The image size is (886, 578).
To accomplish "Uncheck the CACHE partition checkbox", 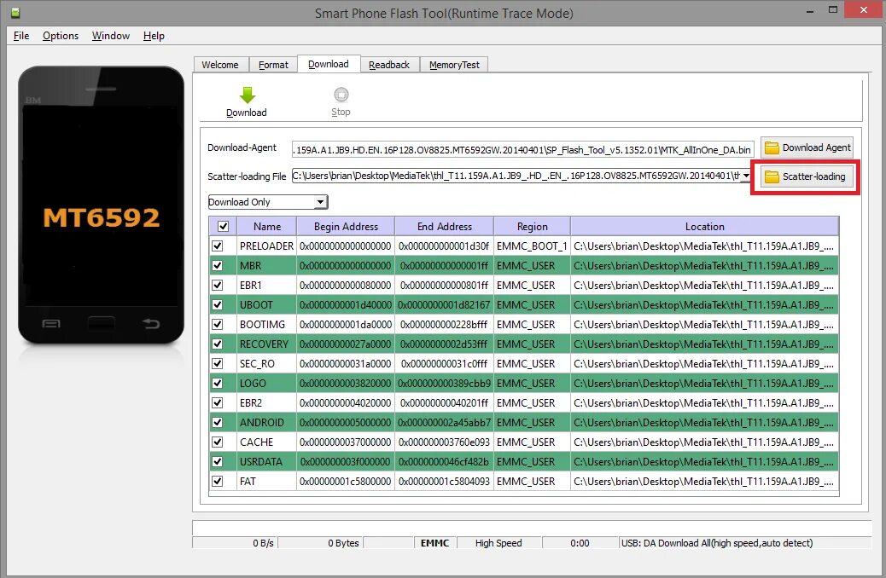I will coord(217,442).
